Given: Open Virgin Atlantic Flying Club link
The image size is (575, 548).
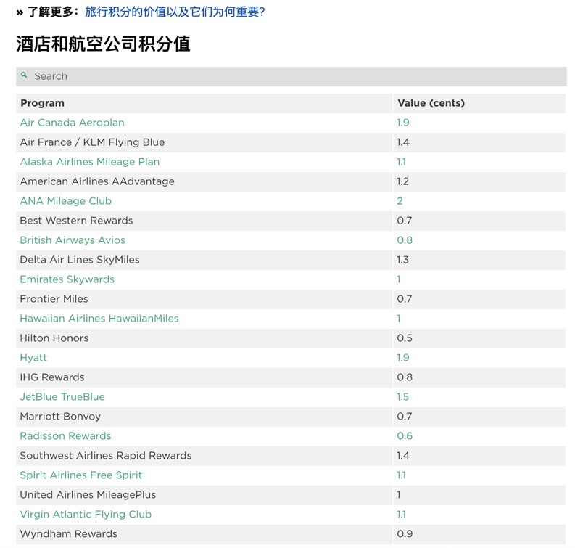Looking at the screenshot, I should point(86,515).
